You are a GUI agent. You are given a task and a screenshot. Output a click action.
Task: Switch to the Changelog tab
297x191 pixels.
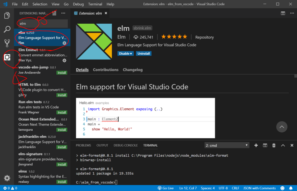point(133,70)
